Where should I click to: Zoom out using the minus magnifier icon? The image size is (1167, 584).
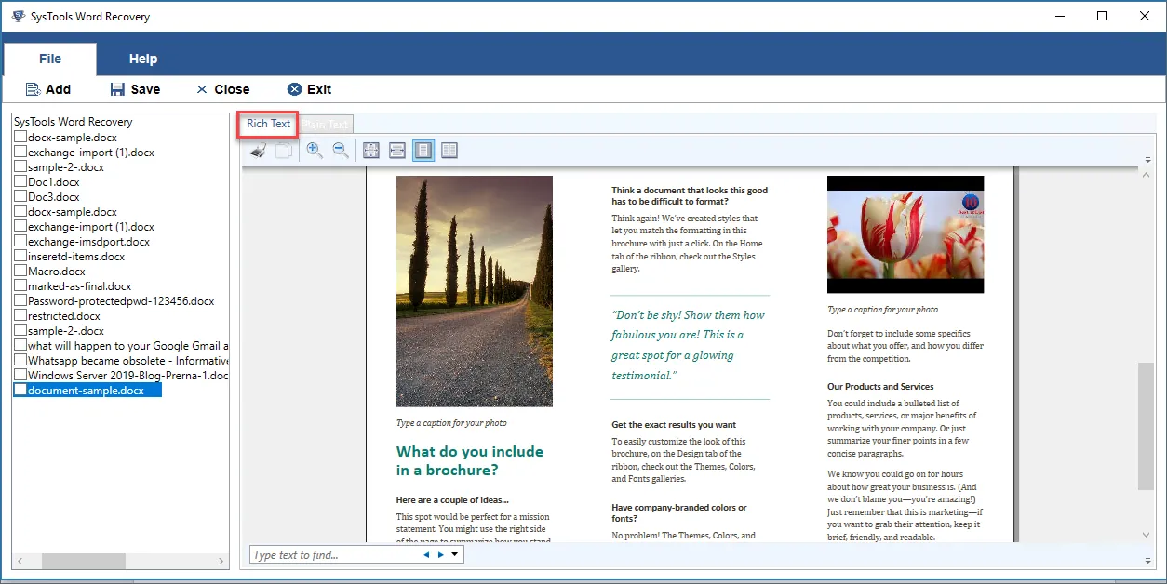click(x=341, y=150)
